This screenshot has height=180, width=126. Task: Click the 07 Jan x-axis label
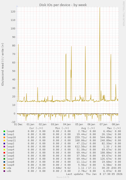(x=103, y=124)
